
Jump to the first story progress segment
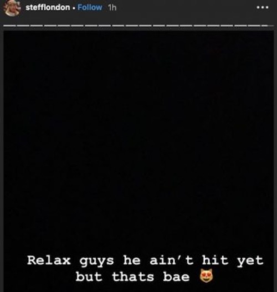(x=9, y=25)
